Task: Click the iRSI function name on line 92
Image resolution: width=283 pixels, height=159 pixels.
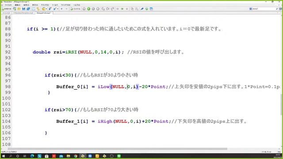Action: (71, 52)
